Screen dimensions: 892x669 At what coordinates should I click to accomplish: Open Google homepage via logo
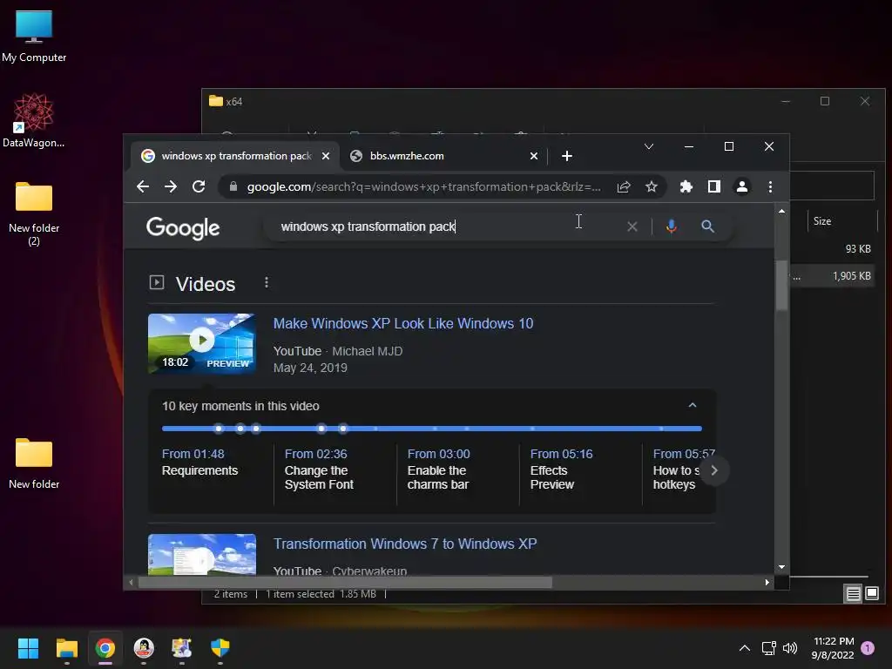pyautogui.click(x=183, y=227)
